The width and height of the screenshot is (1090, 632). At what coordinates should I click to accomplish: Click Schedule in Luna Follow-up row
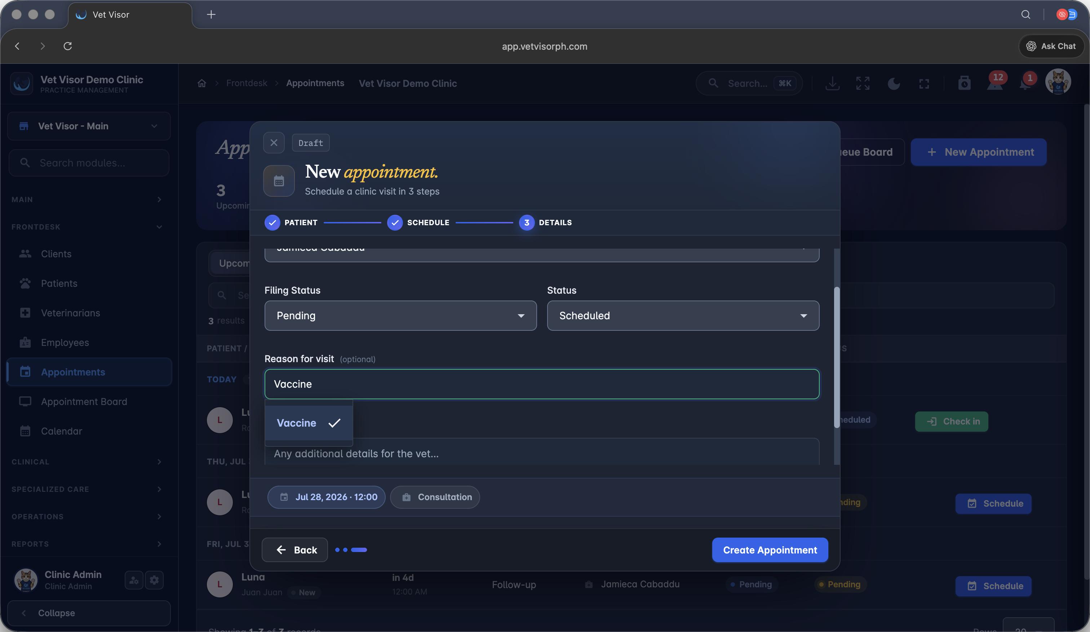pyautogui.click(x=993, y=586)
